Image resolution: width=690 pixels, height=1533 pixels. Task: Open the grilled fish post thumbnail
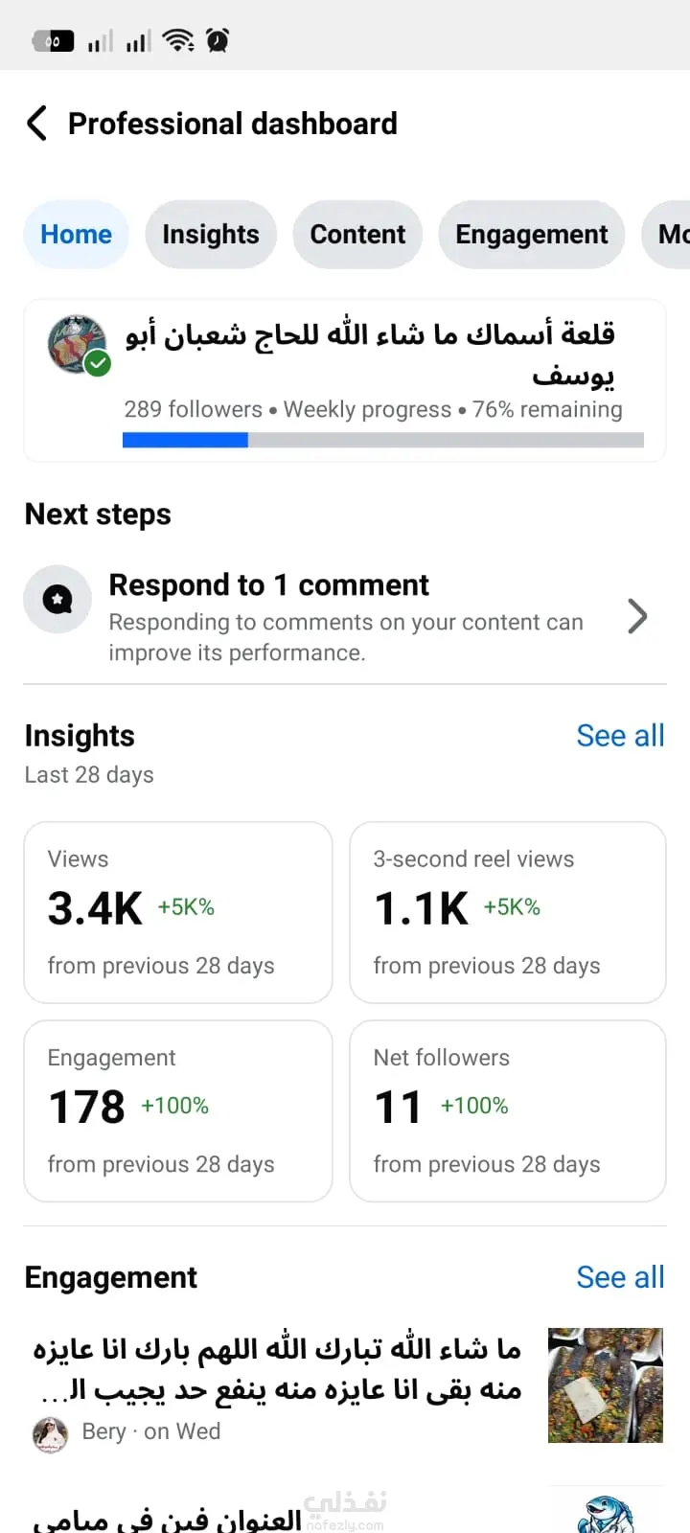point(606,1385)
